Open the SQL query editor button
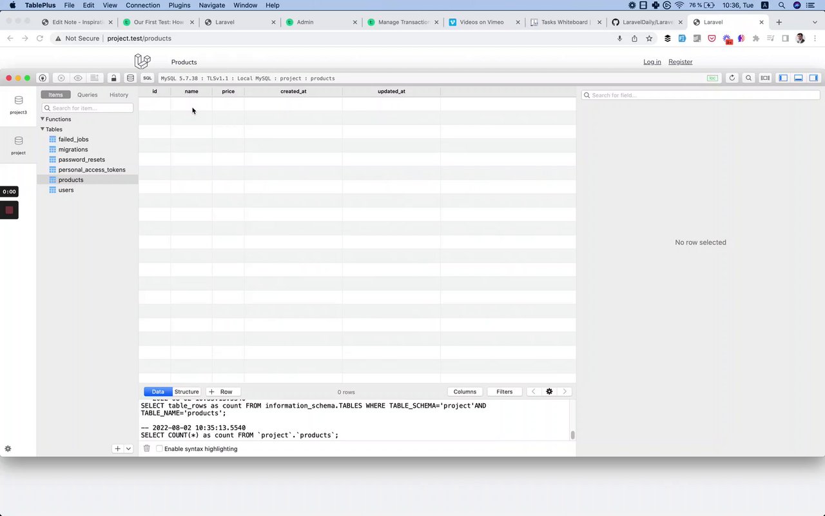The image size is (825, 516). click(x=148, y=78)
